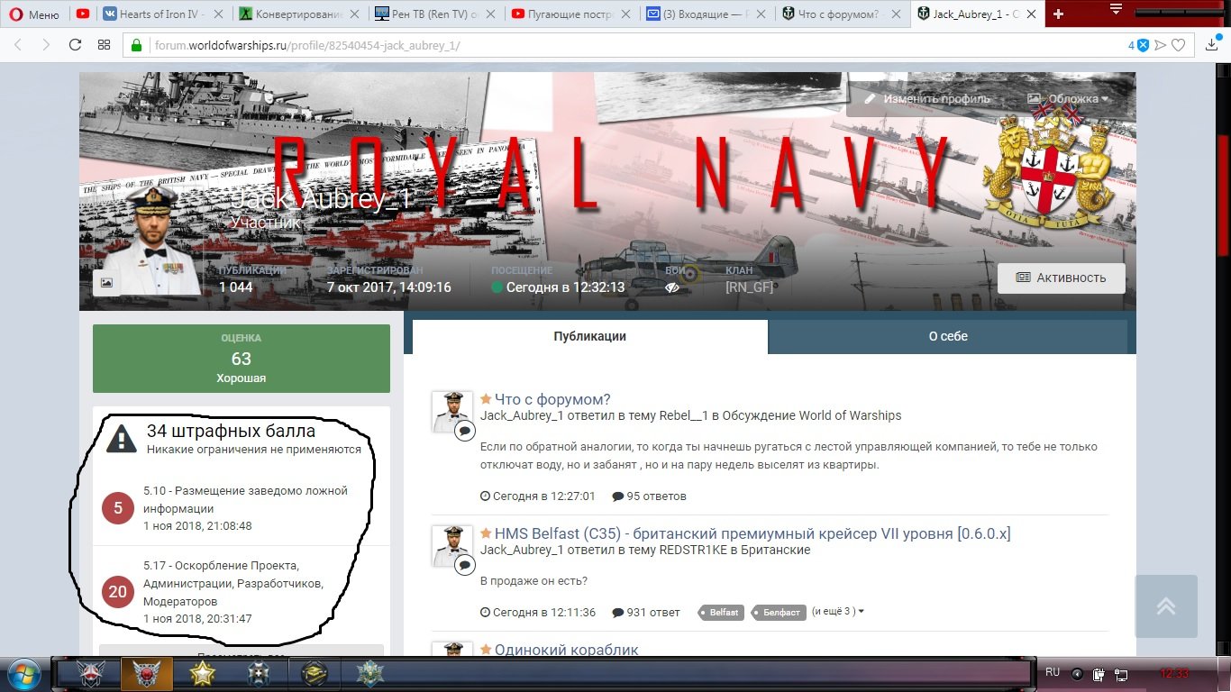Viewport: 1231px width, 692px height.
Task: Open the clan link [RN_GF]
Action: coord(749,287)
